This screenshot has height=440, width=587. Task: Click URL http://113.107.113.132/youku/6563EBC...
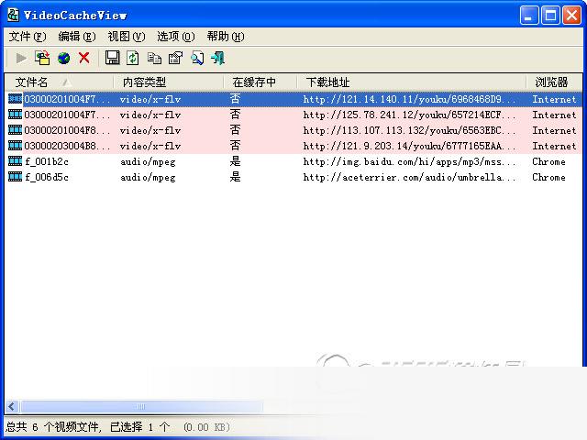point(409,130)
